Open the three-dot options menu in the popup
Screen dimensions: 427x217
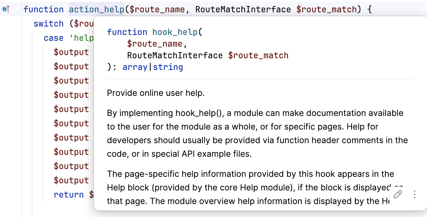tap(414, 194)
